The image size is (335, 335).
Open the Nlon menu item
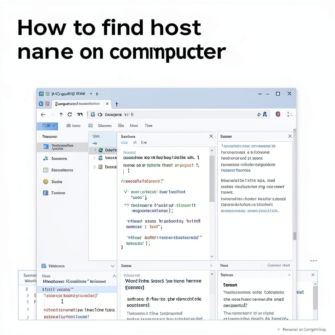(x=134, y=126)
